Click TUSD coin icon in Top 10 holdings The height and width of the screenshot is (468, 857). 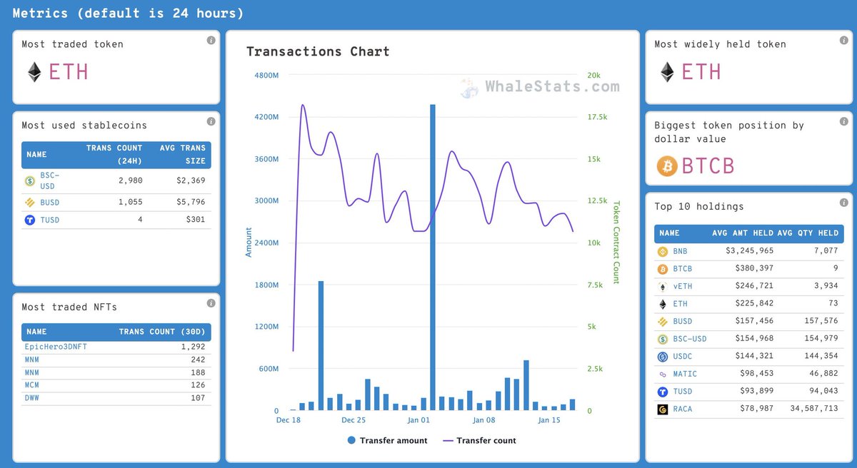click(x=662, y=391)
